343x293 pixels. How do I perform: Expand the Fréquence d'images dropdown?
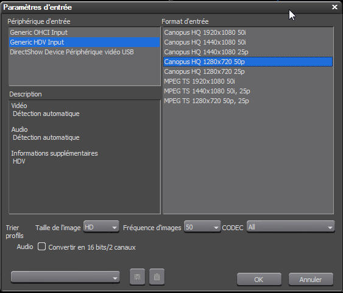point(202,227)
